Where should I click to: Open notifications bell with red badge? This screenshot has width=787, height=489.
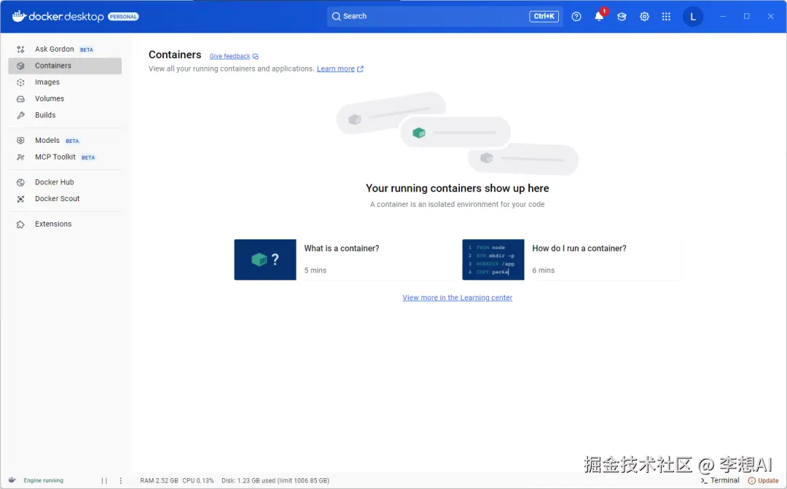pyautogui.click(x=599, y=16)
